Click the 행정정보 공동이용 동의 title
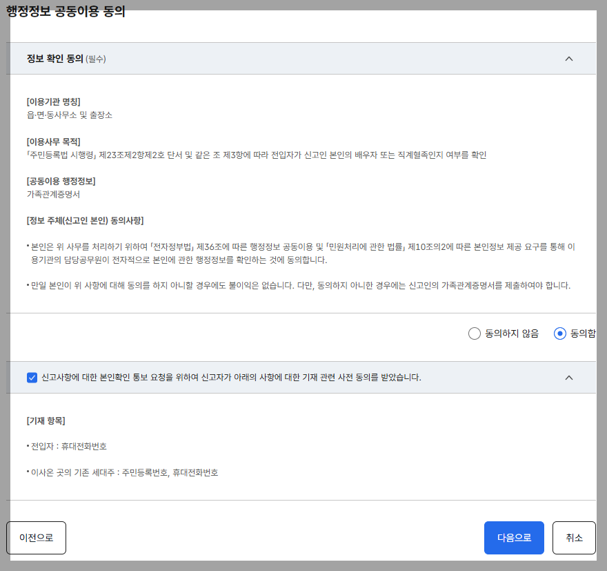The image size is (607, 571). tap(66, 11)
